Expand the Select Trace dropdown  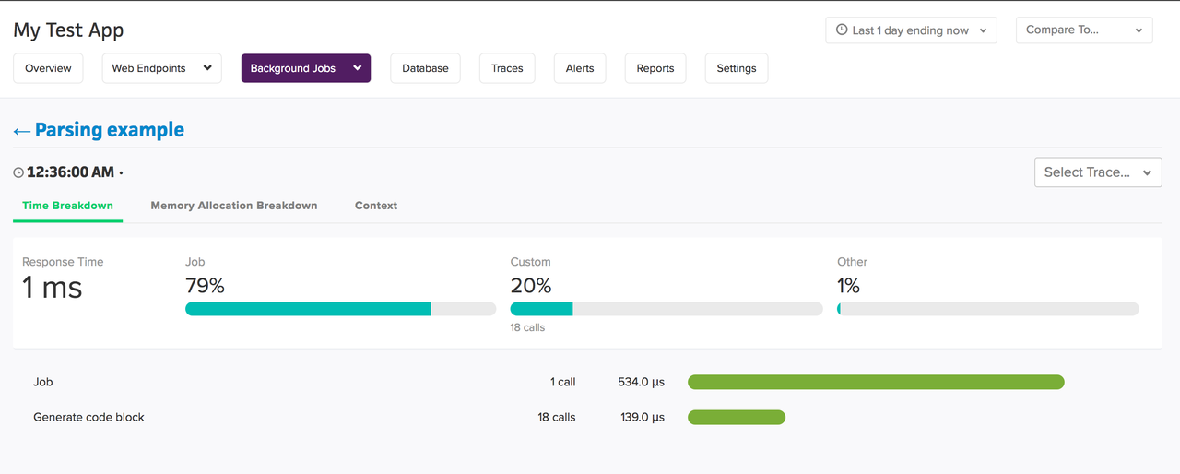[x=1098, y=172]
